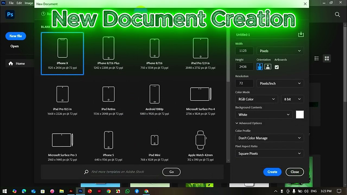Save the document preset icon
The image size is (347, 195).
301,34
